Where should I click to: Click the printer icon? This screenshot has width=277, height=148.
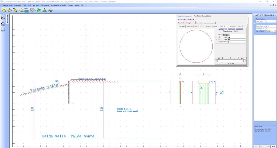click(x=50, y=10)
